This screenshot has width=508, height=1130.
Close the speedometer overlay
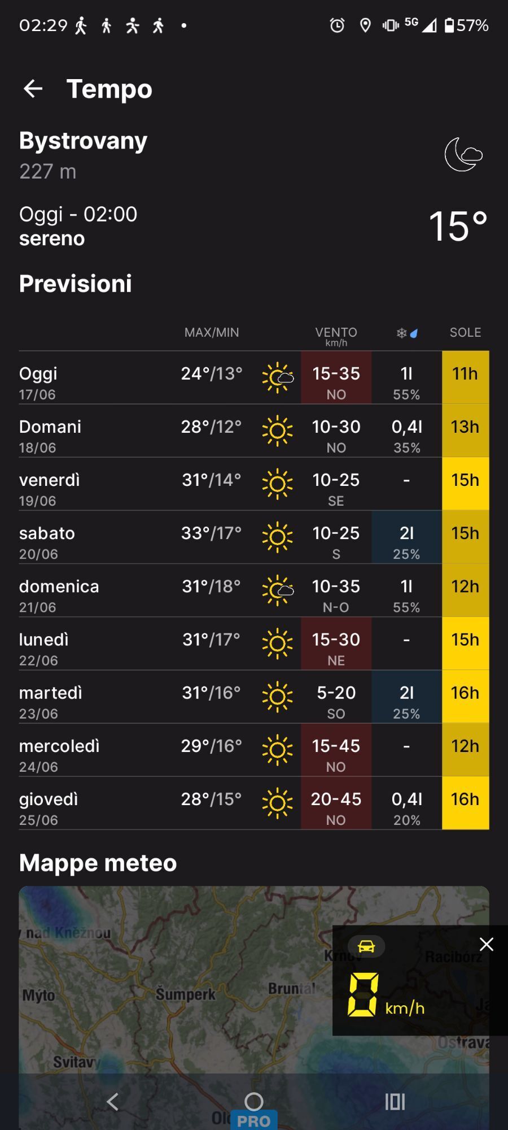pyautogui.click(x=486, y=944)
